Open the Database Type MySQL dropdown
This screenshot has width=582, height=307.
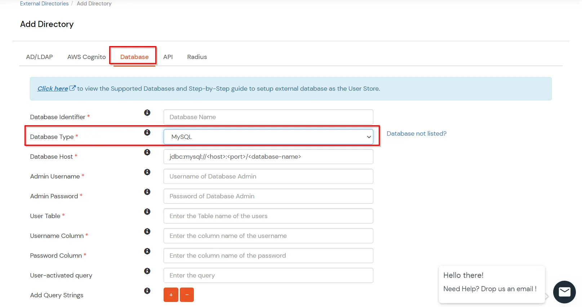pos(268,137)
